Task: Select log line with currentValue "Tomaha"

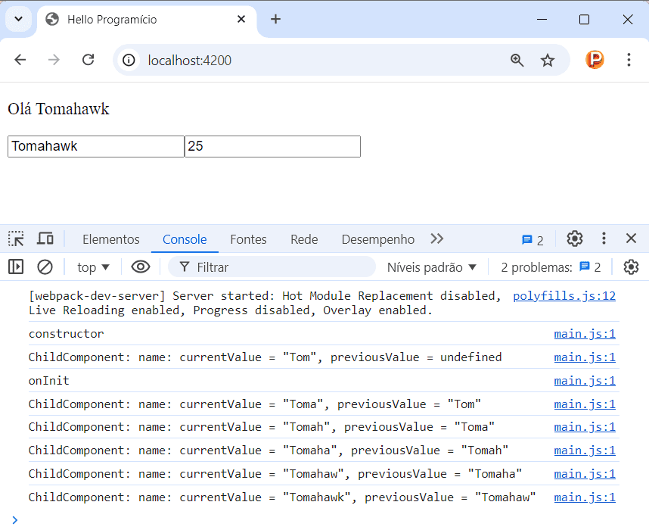Action: [269, 450]
